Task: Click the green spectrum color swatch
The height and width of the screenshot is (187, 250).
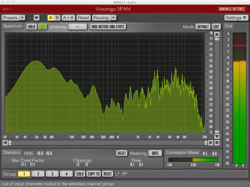Action: [x=42, y=27]
